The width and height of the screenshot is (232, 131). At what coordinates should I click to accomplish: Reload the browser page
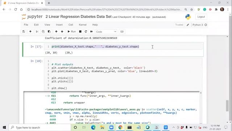click(x=16, y=9)
